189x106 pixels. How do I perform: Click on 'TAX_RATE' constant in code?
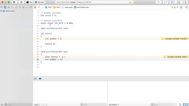click(x=59, y=23)
